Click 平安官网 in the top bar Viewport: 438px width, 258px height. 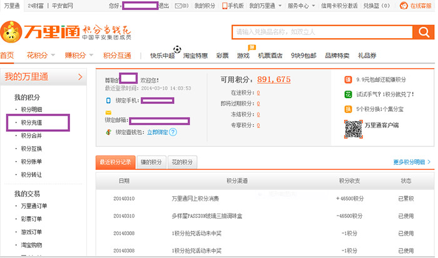(63, 6)
